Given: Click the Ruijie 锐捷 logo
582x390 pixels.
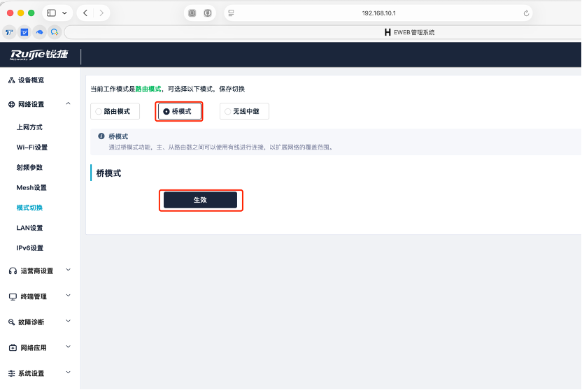Looking at the screenshot, I should tap(39, 55).
